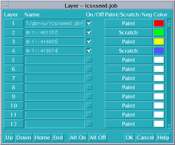Click the End button
This screenshot has width=175, height=145.
tap(58, 137)
